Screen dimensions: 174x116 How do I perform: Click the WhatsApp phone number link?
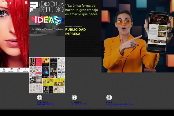[45, 104]
